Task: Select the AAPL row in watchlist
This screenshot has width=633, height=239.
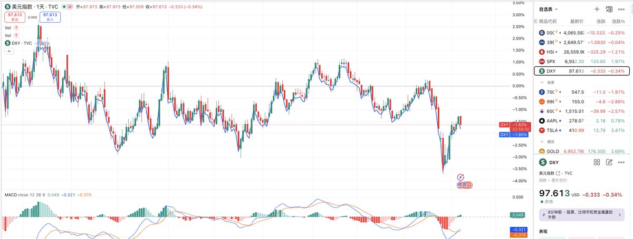Action: click(582, 121)
